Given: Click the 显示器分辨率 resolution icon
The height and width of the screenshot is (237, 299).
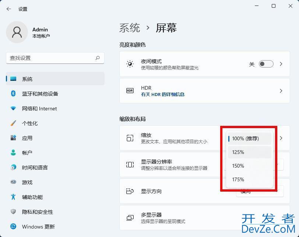Looking at the screenshot, I should click(130, 165).
